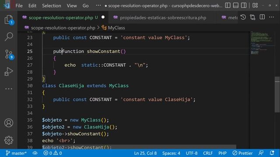Open the View menu

coord(72,6)
